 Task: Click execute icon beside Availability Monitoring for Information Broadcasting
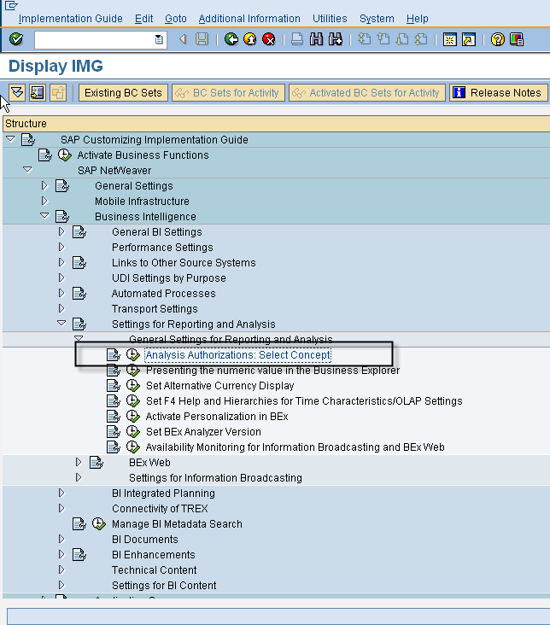[133, 447]
